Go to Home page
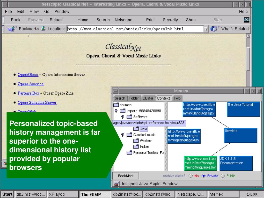 click(83, 20)
